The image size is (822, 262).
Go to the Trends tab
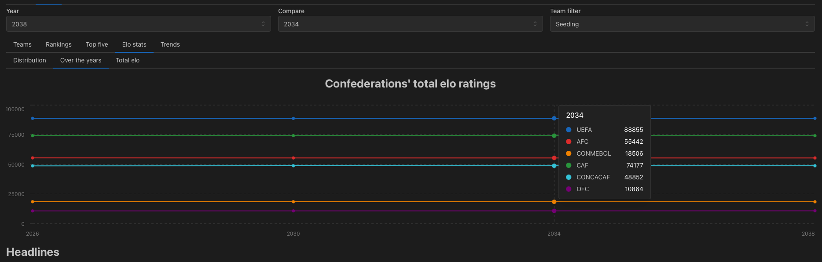pos(170,44)
